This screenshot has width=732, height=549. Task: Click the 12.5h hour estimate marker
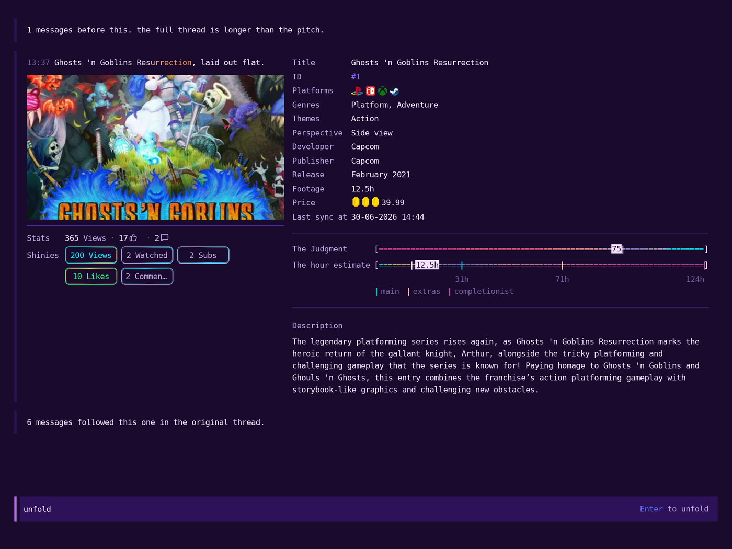427,265
